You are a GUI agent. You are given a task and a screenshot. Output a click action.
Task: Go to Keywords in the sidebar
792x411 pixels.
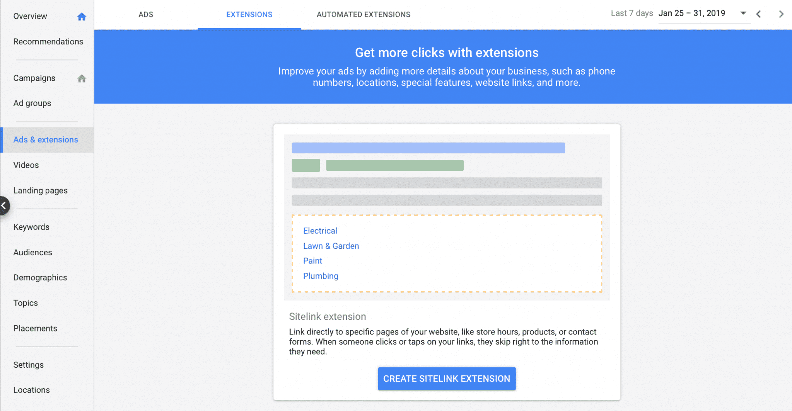click(x=31, y=227)
